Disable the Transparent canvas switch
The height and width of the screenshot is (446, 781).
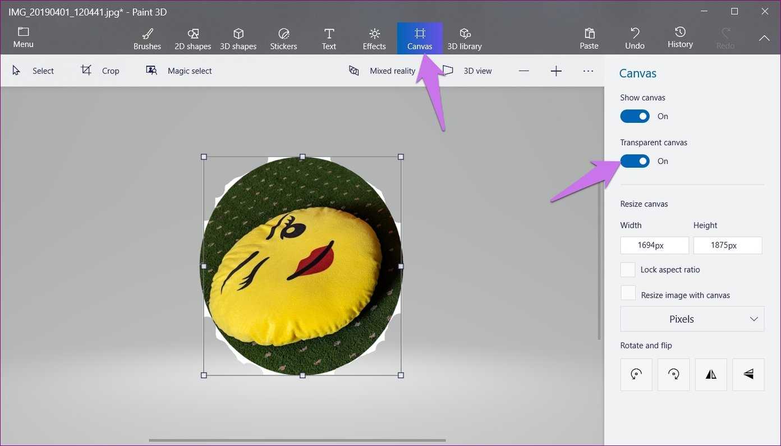[635, 161]
